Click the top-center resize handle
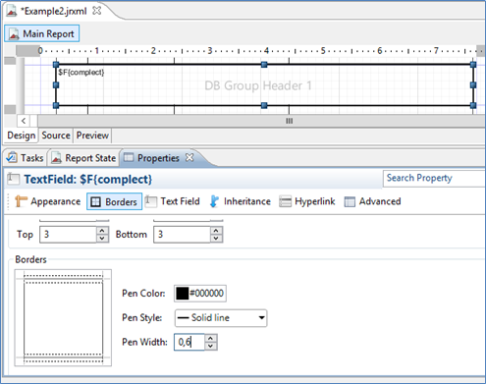The width and height of the screenshot is (486, 384). [x=264, y=65]
